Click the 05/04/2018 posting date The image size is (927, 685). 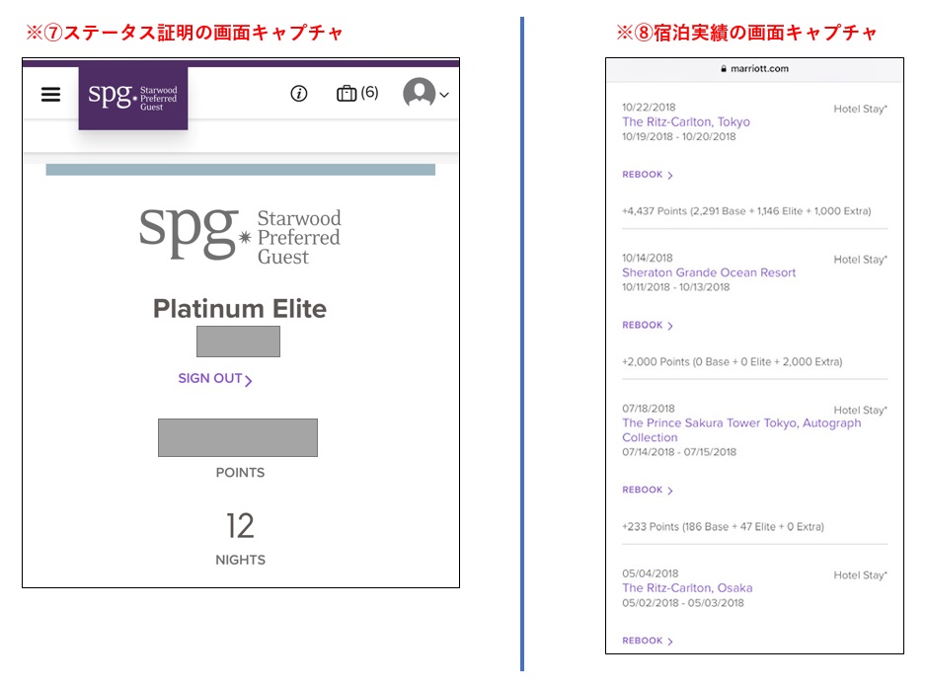coord(651,573)
